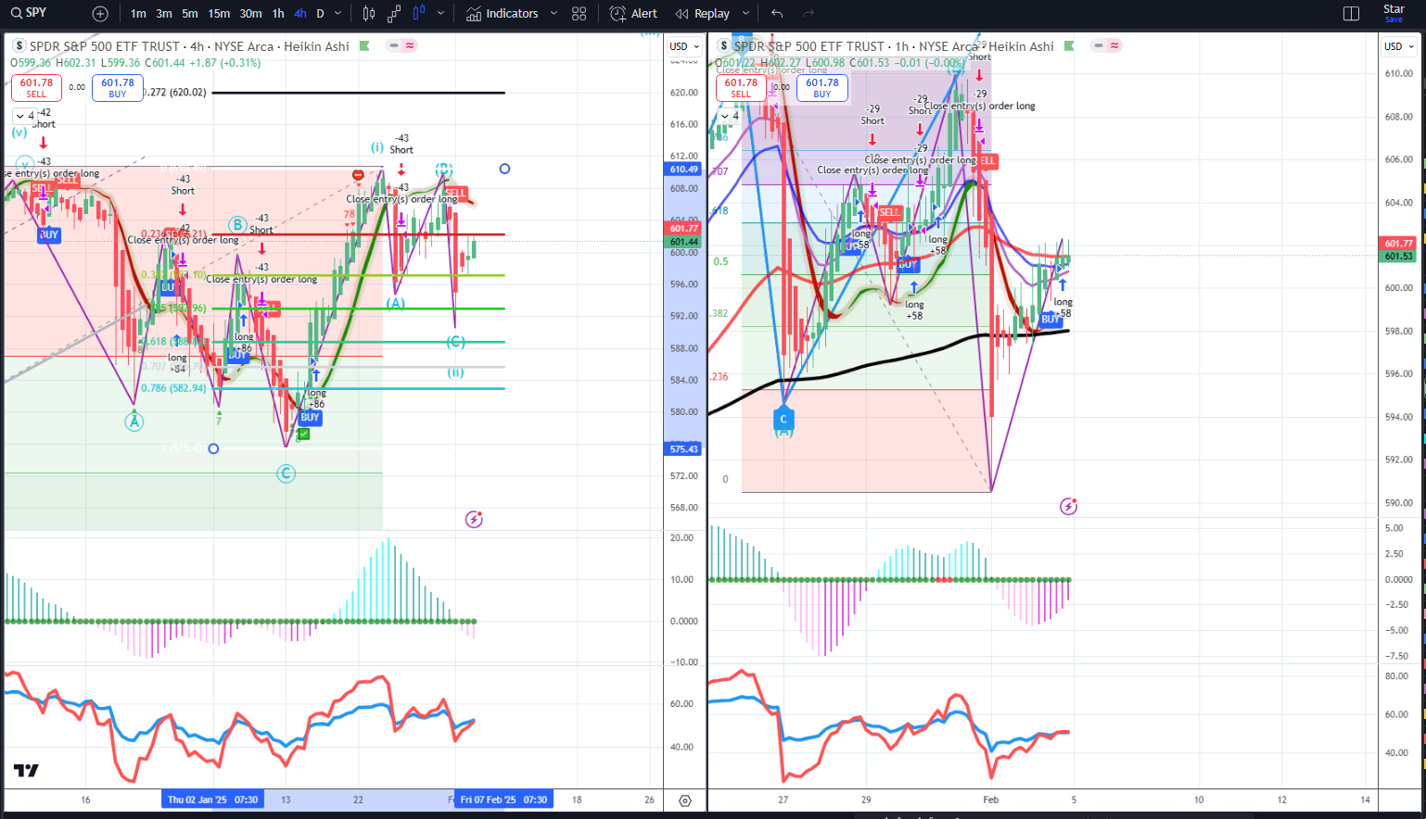Click left chart red price label 601.77
This screenshot has width=1426, height=819.
coord(683,228)
